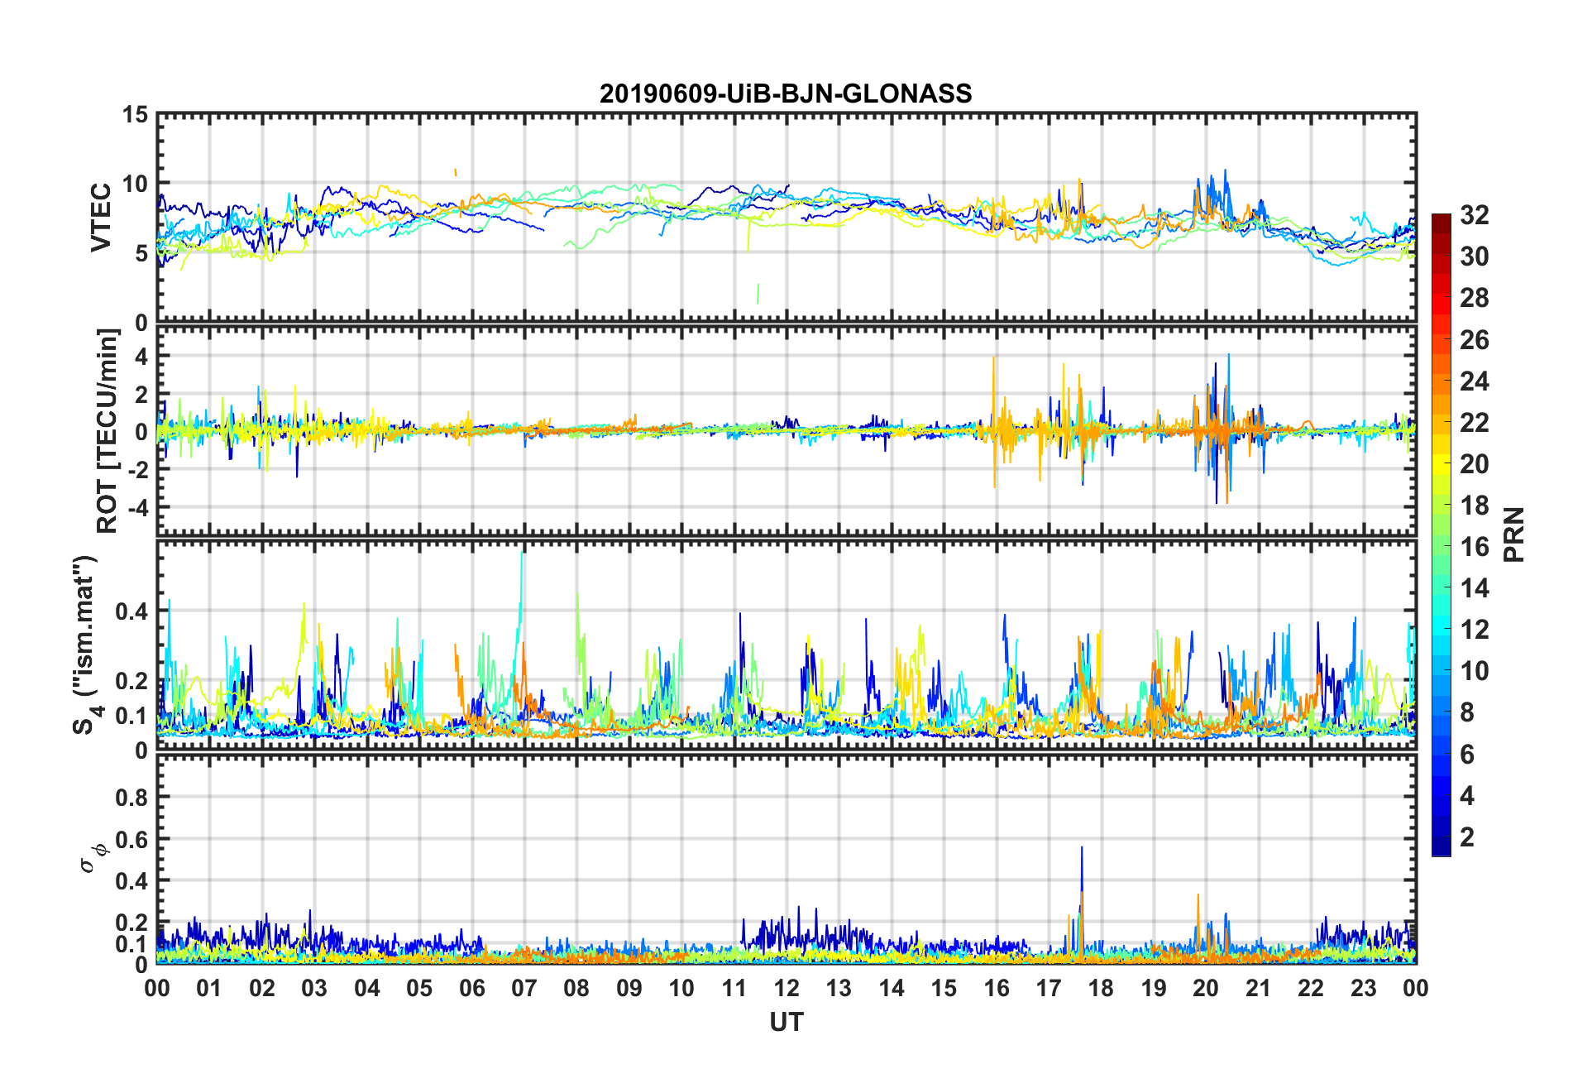1573x1069 pixels.
Task: Select the "11" hour tick on the UT axis
Action: 734,988
